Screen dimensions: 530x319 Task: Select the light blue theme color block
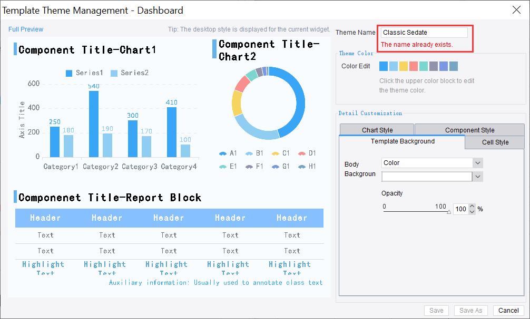point(394,66)
